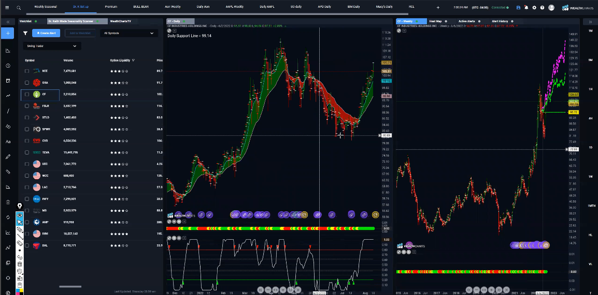Collapse the left sidebar double-arrow
The height and width of the screenshot is (295, 598).
(x=8, y=22)
